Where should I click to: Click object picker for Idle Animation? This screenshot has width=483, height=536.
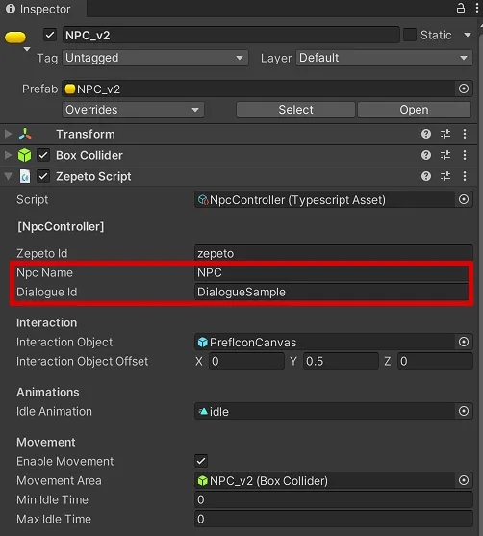[x=464, y=411]
